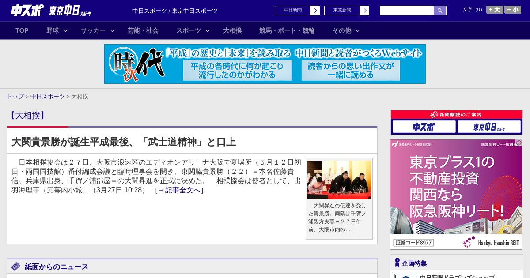Open Takakeisho promotion ceremony photo
This screenshot has width=530, height=278.
(339, 180)
